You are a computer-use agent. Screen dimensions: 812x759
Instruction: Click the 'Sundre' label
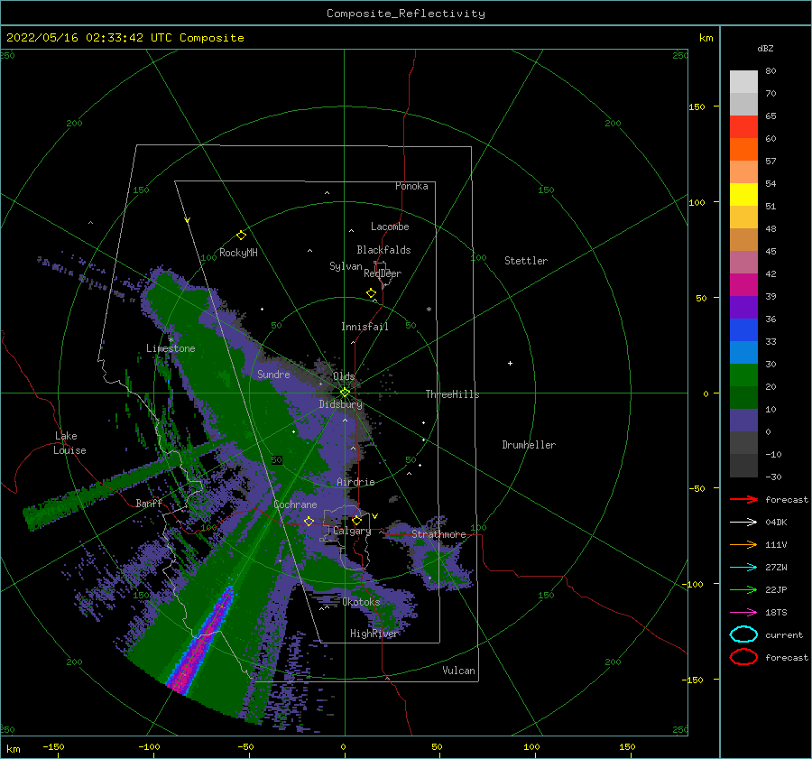(x=273, y=374)
